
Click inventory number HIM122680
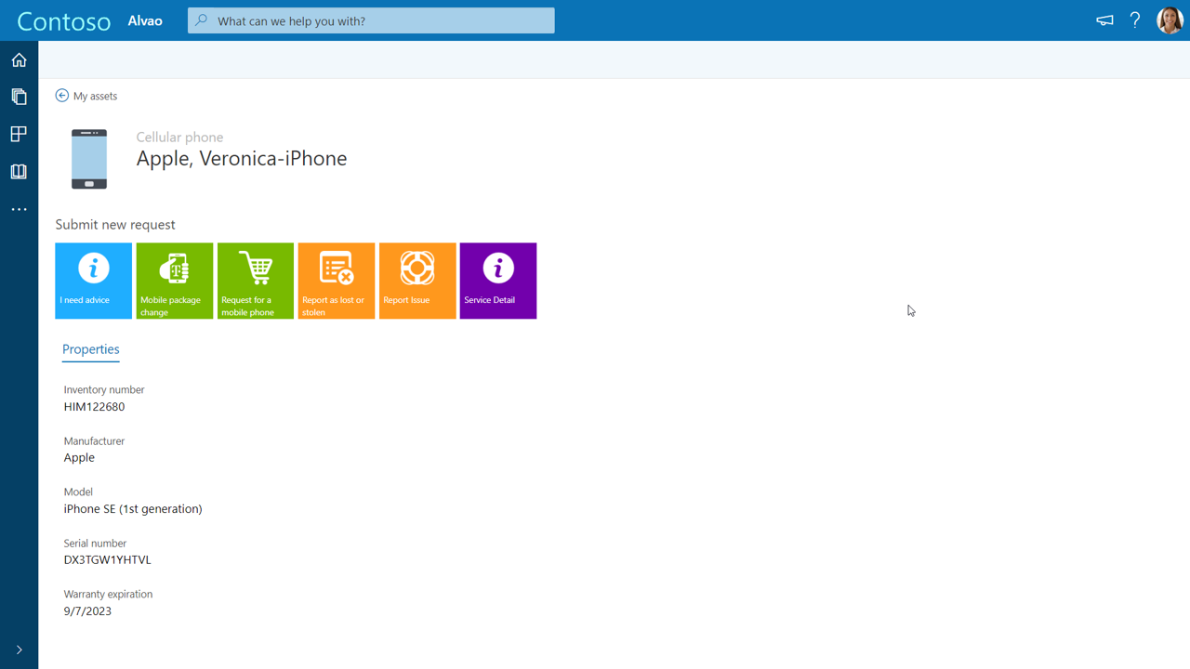[x=94, y=407]
